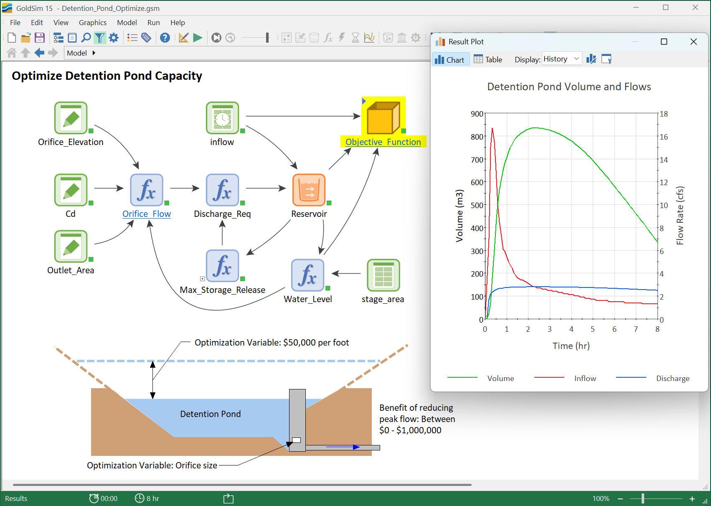Viewport: 711px width, 506px height.
Task: Expand the Model path arrow
Action: coord(94,53)
